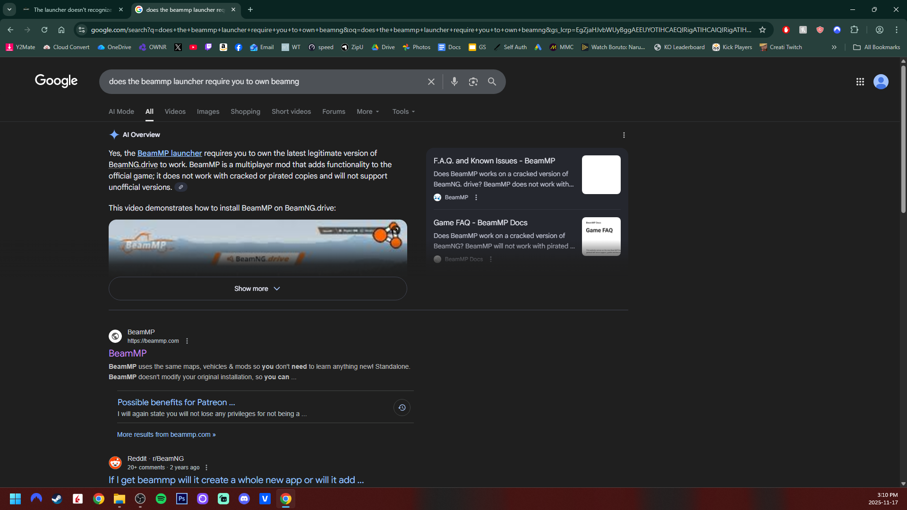
Task: Launch Spotify from the taskbar
Action: pos(161,499)
